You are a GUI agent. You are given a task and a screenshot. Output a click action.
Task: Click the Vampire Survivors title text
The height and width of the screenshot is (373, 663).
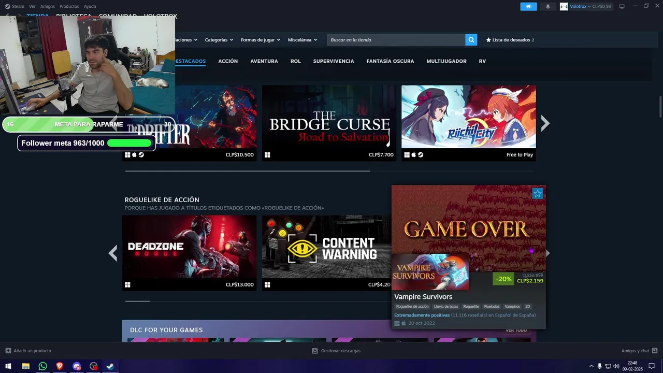(423, 297)
